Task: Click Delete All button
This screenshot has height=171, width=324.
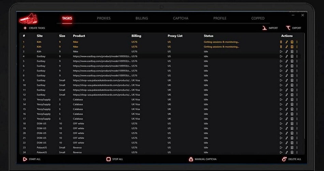Action: point(292,159)
